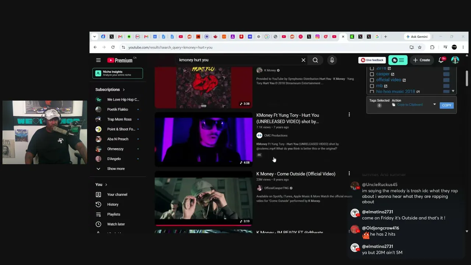This screenshot has height=265, width=471.
Task: Play the Hurt You unreleased video thumbnail
Action: tap(203, 140)
